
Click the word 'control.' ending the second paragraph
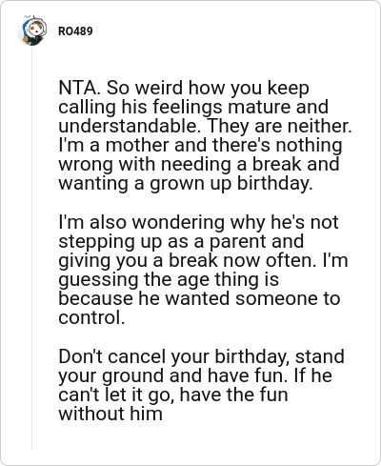[91, 317]
